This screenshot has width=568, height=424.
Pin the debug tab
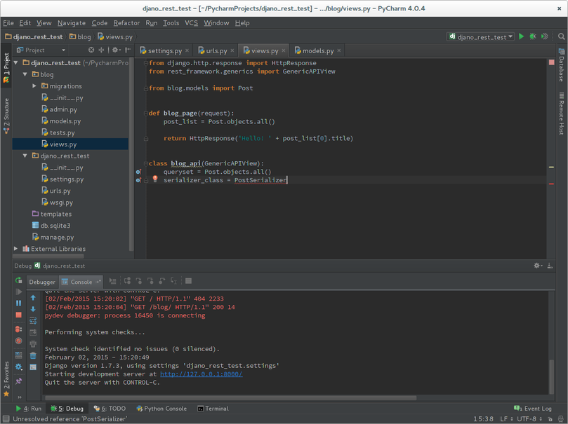click(18, 381)
